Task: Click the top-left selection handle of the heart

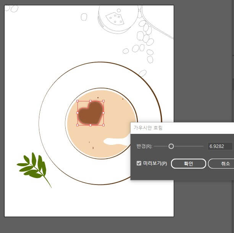Action: click(77, 101)
